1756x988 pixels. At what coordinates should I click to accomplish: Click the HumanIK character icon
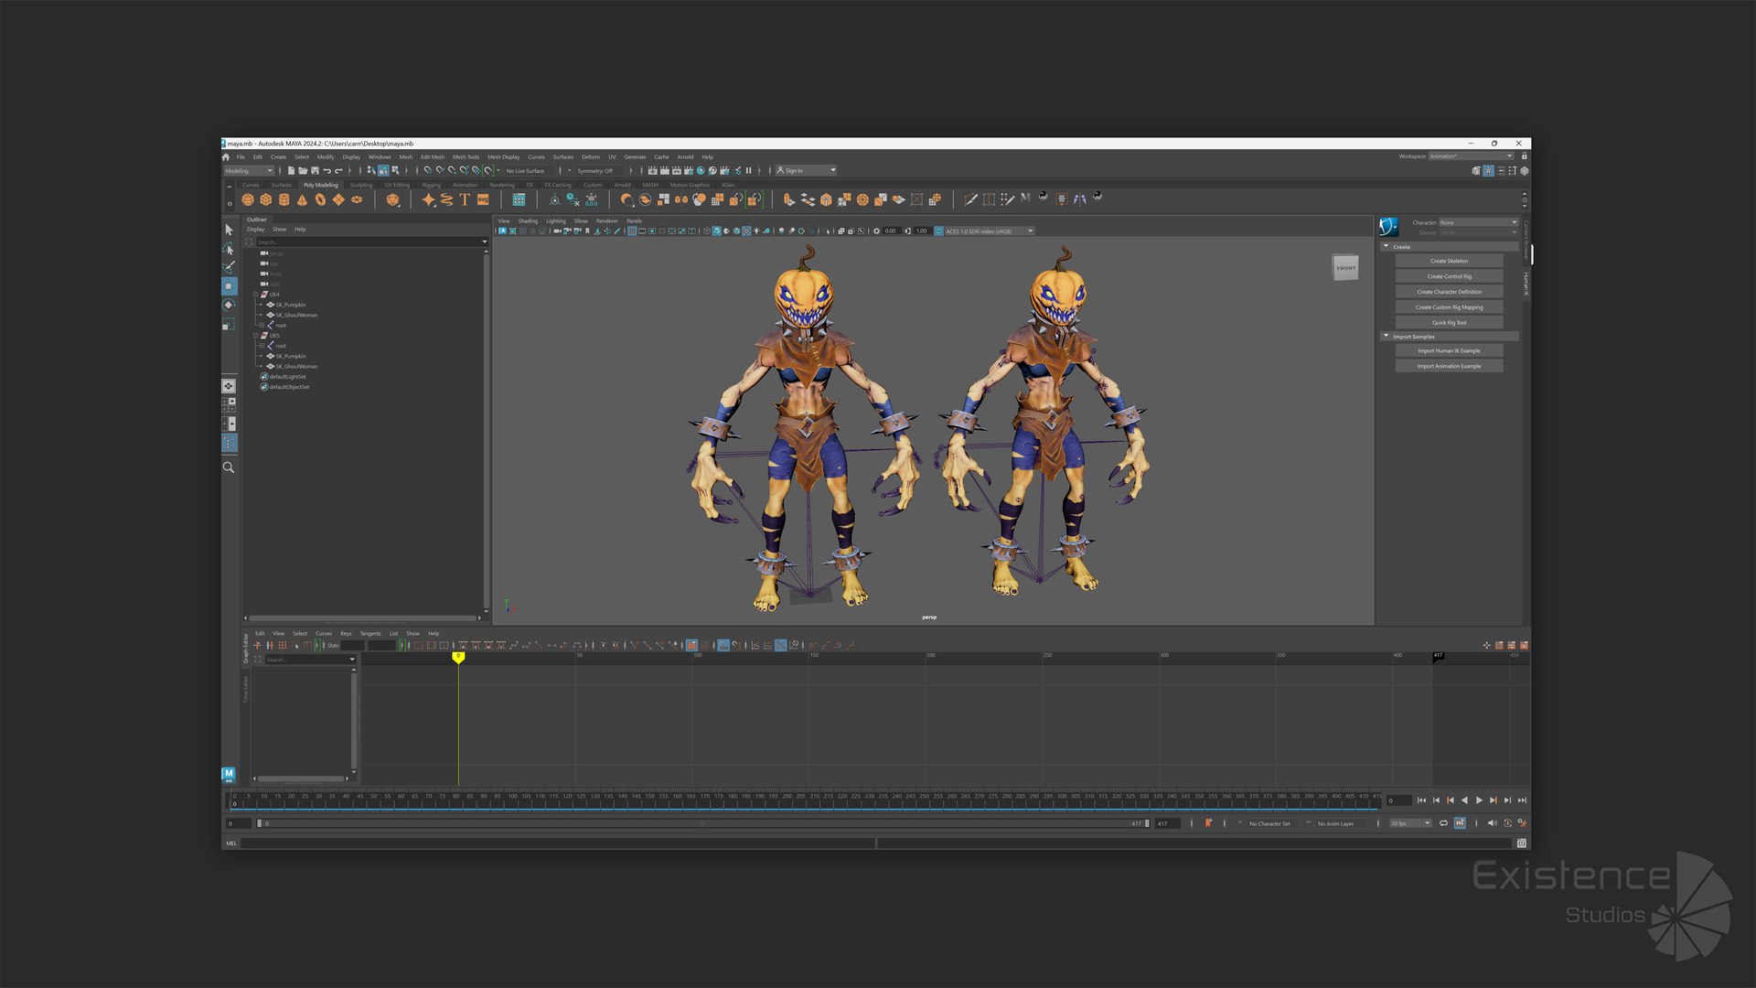(1388, 227)
